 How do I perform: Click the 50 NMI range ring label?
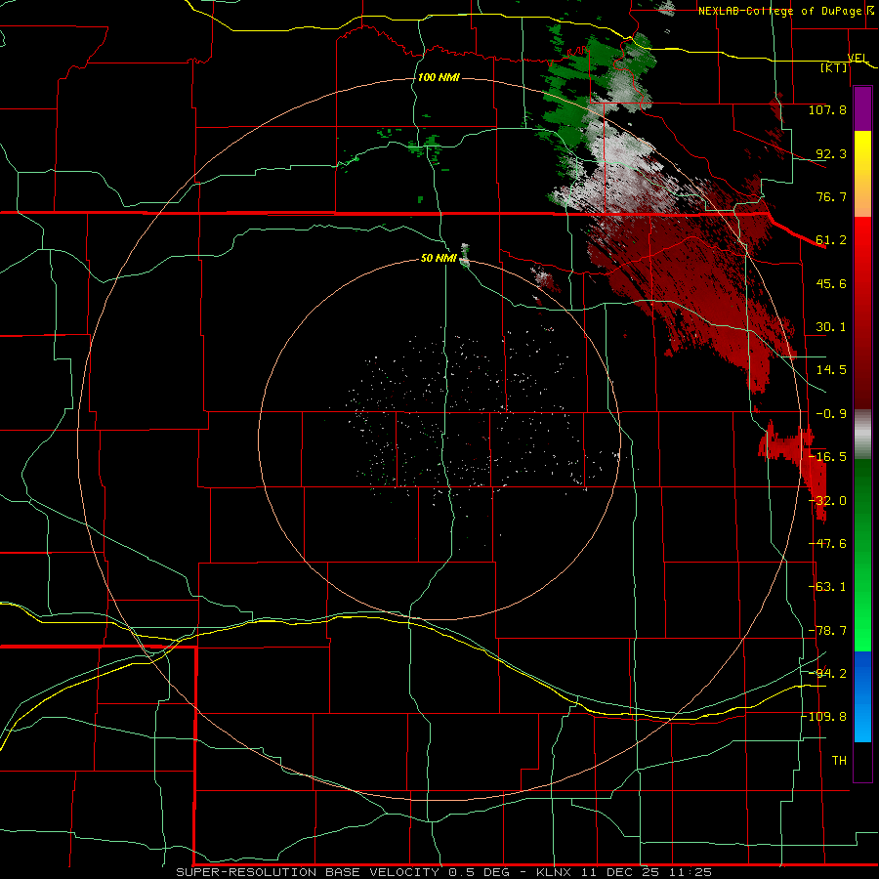coord(439,258)
